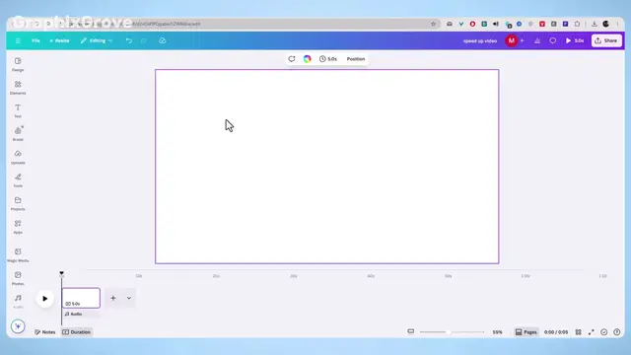Screen dimensions: 631x355
Task: Bookmark this page with the star icon
Action: click(434, 24)
